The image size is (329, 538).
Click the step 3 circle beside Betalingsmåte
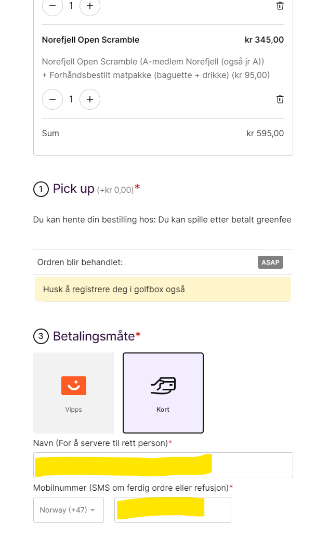41,337
